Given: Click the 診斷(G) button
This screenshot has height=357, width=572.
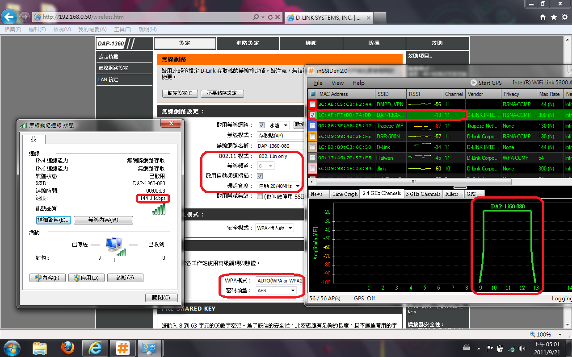Looking at the screenshot, I should pyautogui.click(x=125, y=278).
